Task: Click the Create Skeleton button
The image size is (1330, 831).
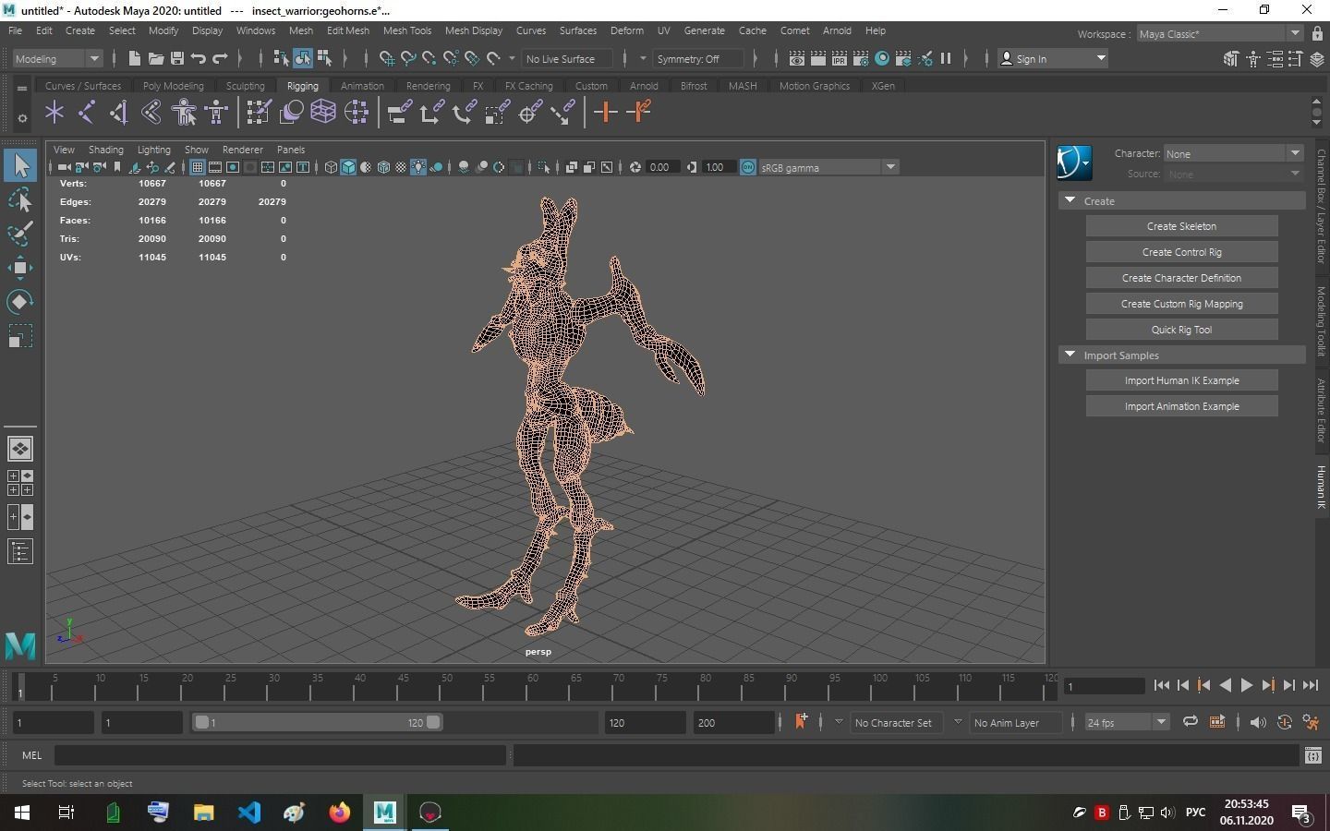Action: 1181,226
